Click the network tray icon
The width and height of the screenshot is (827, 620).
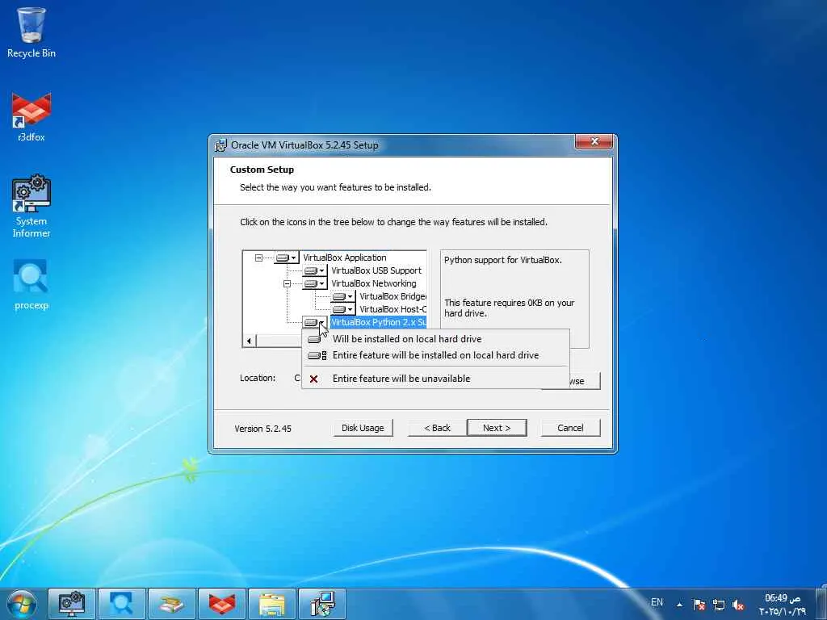pos(718,604)
